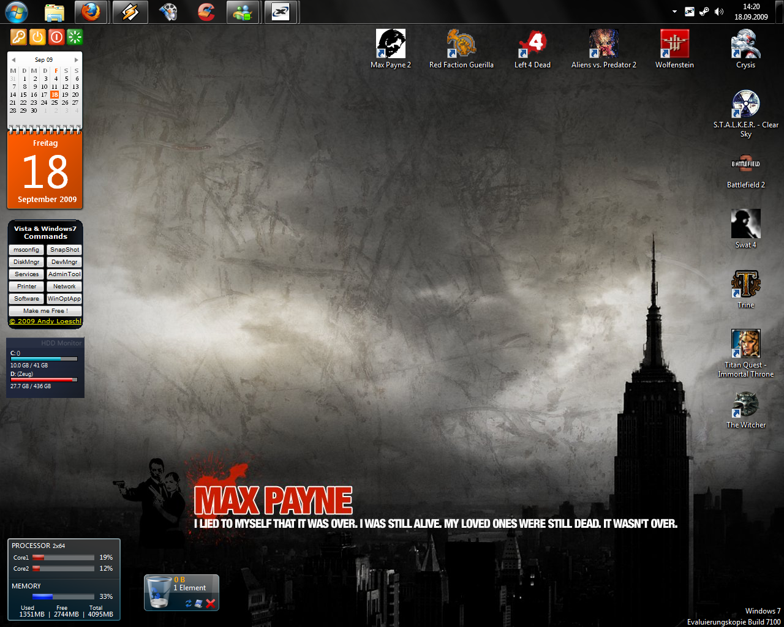Open S.T.A.L.K.E.R. Clear Sky shortcut

tap(745, 114)
